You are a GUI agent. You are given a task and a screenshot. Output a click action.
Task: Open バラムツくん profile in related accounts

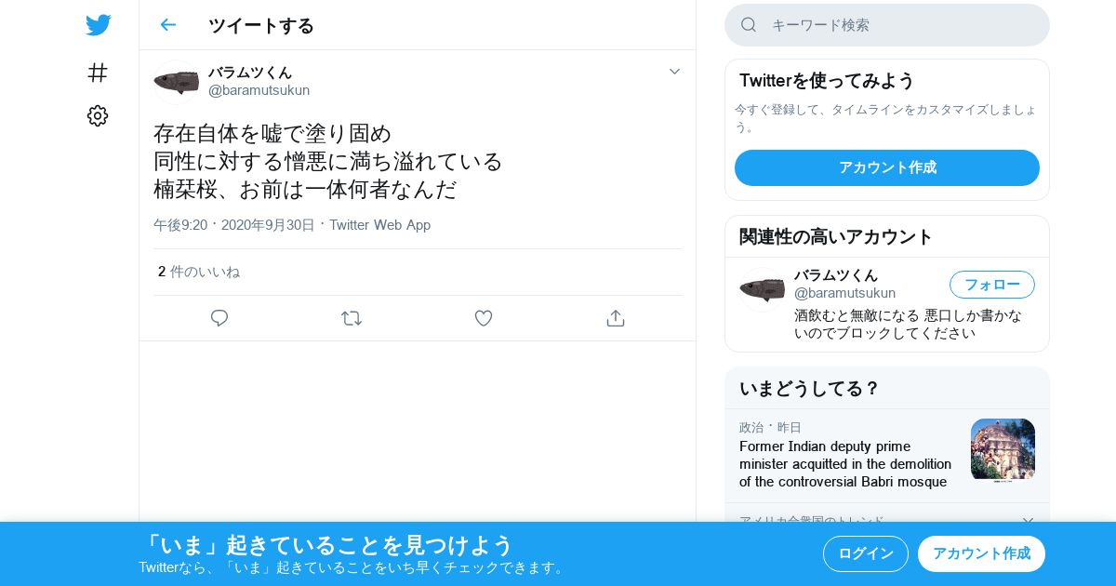[x=836, y=275]
